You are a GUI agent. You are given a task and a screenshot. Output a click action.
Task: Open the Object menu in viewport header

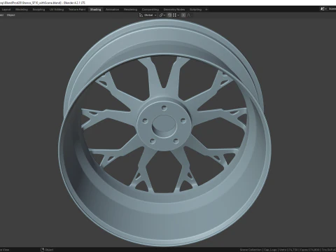tap(11, 15)
